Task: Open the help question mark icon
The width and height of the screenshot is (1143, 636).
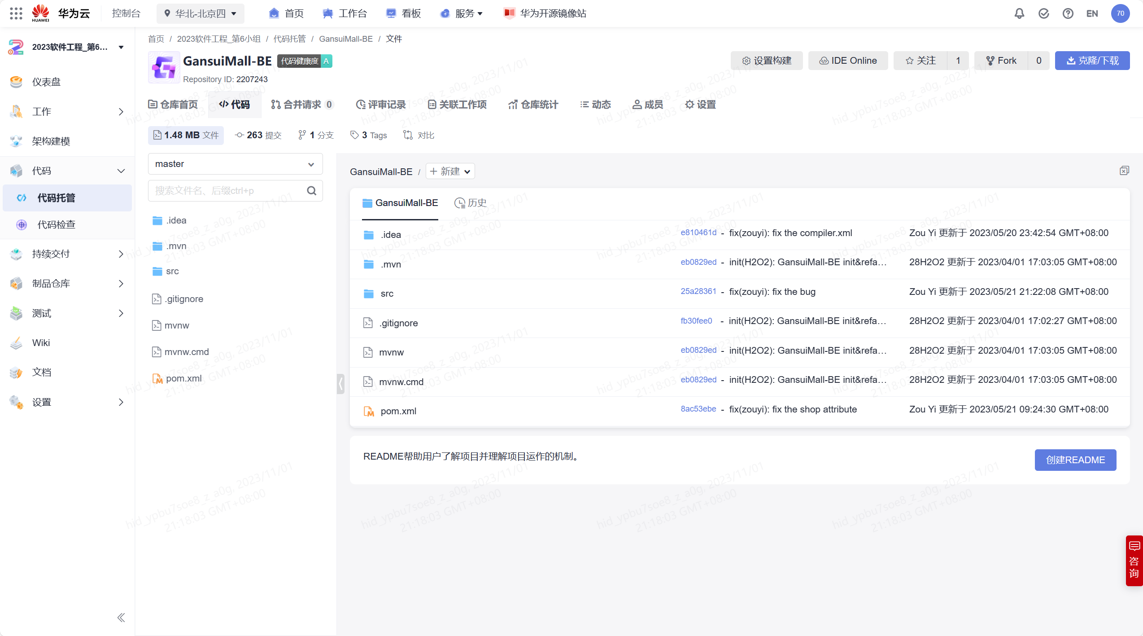Action: [x=1068, y=13]
